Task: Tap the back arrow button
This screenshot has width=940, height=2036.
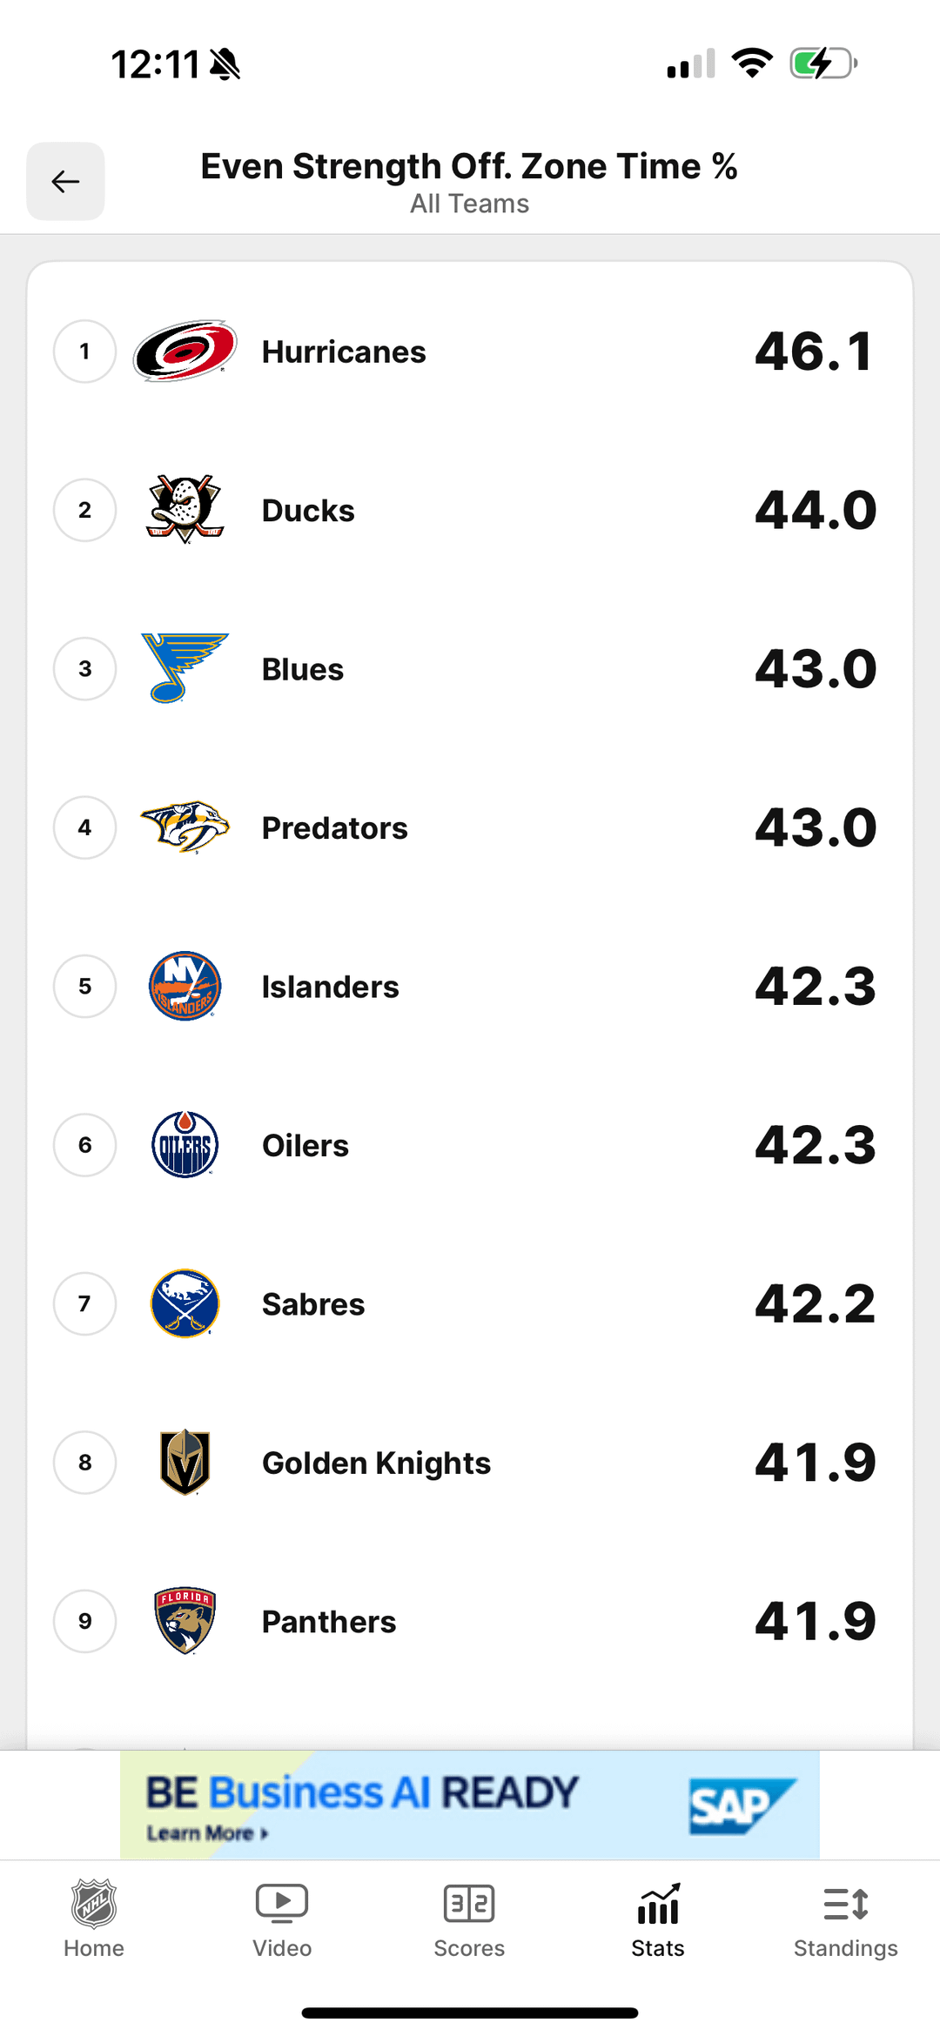Action: coord(65,181)
